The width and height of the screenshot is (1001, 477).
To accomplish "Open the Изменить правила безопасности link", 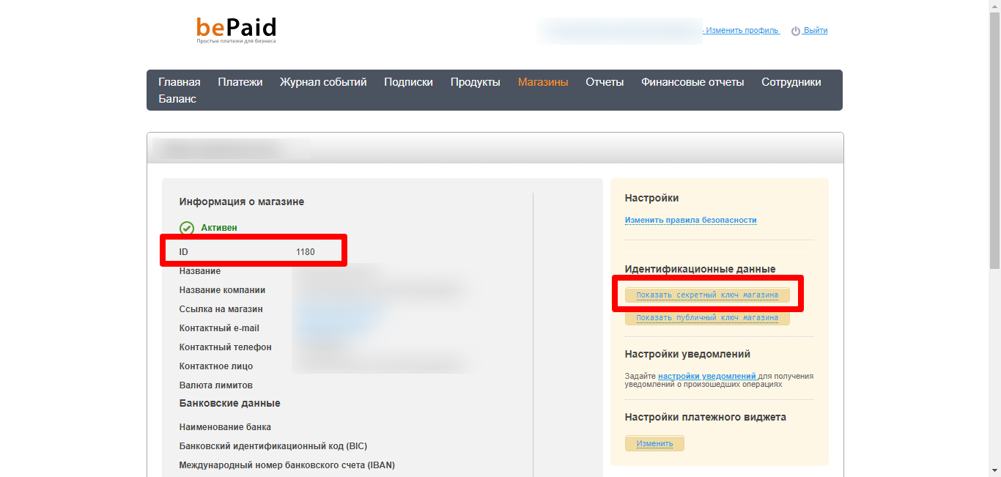I will pyautogui.click(x=691, y=219).
